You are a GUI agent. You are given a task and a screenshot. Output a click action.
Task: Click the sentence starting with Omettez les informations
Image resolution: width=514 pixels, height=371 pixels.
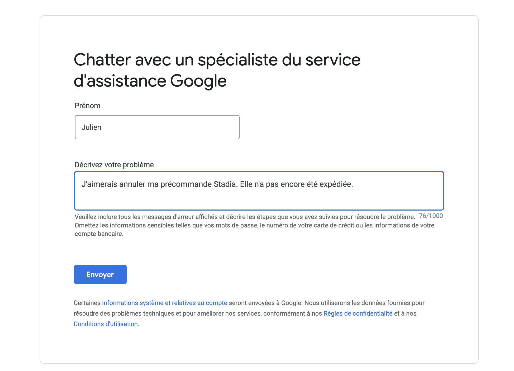pyautogui.click(x=254, y=229)
